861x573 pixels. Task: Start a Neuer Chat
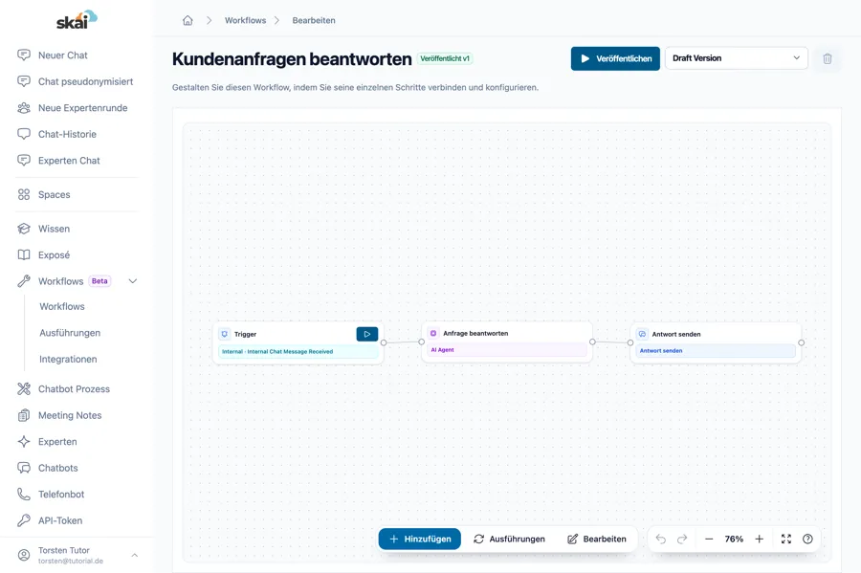click(x=62, y=55)
